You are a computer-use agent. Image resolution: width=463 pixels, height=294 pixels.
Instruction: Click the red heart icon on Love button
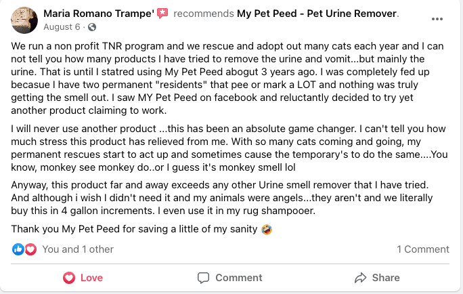pos(68,278)
